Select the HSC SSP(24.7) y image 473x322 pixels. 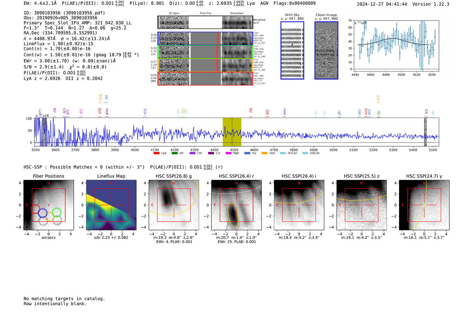[x=424, y=205]
